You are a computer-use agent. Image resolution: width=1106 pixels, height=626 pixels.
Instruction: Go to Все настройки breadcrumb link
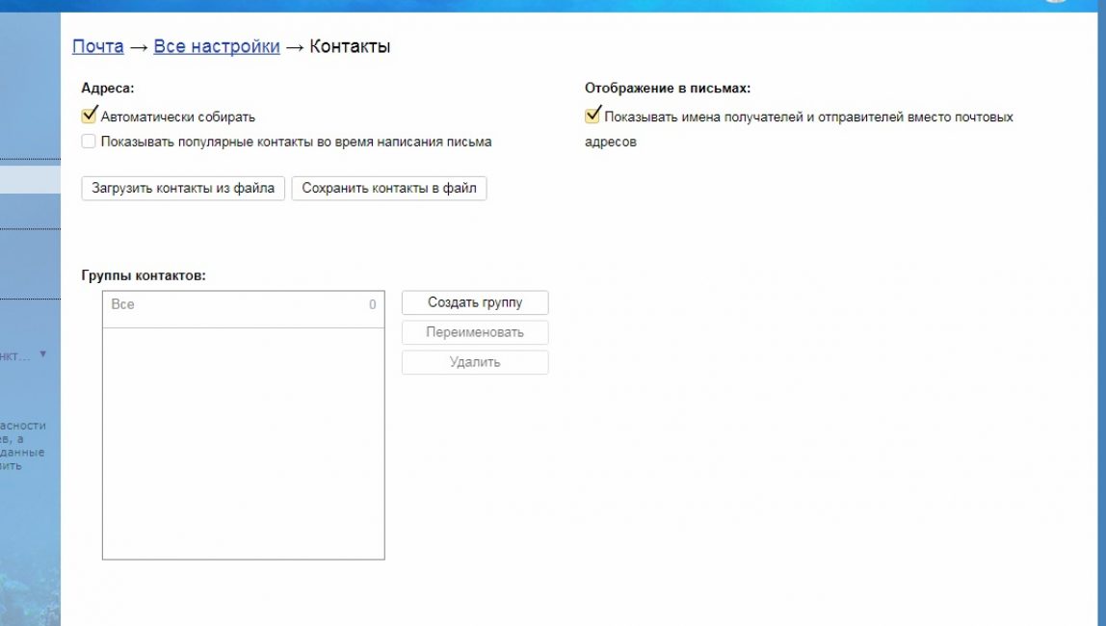pyautogui.click(x=217, y=46)
